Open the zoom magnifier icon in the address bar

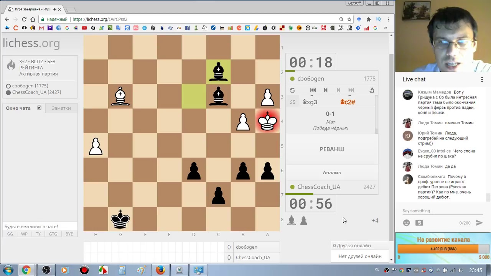tap(341, 19)
